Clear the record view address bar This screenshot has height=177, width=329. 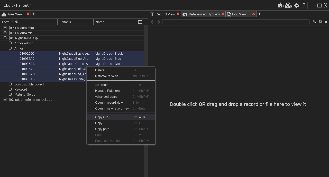click(x=326, y=22)
